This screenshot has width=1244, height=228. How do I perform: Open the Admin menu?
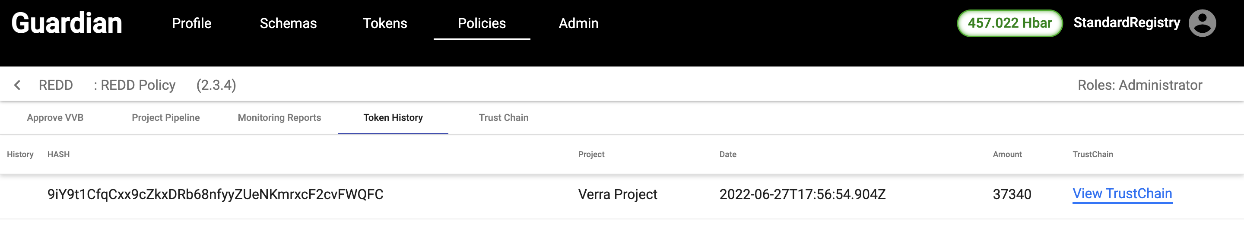tap(578, 23)
